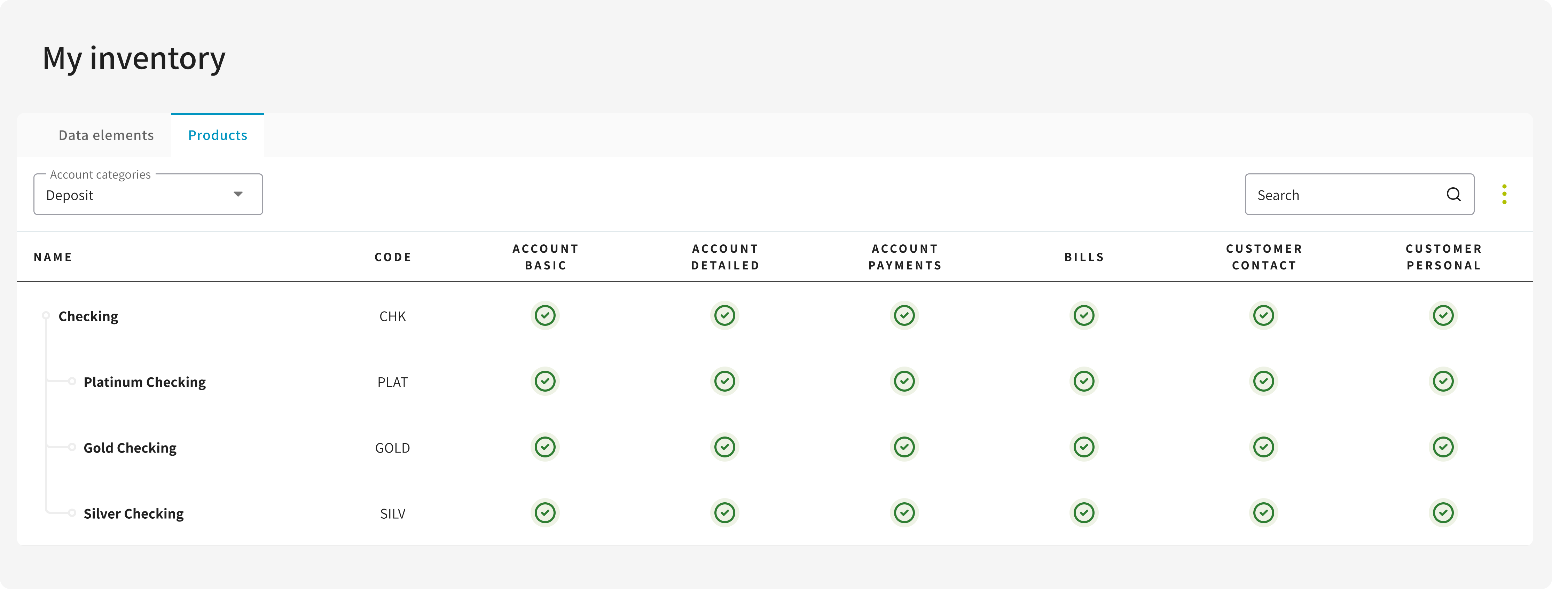The height and width of the screenshot is (589, 1552).
Task: Toggle Platinum Checking's Account Basic status
Action: coord(544,381)
